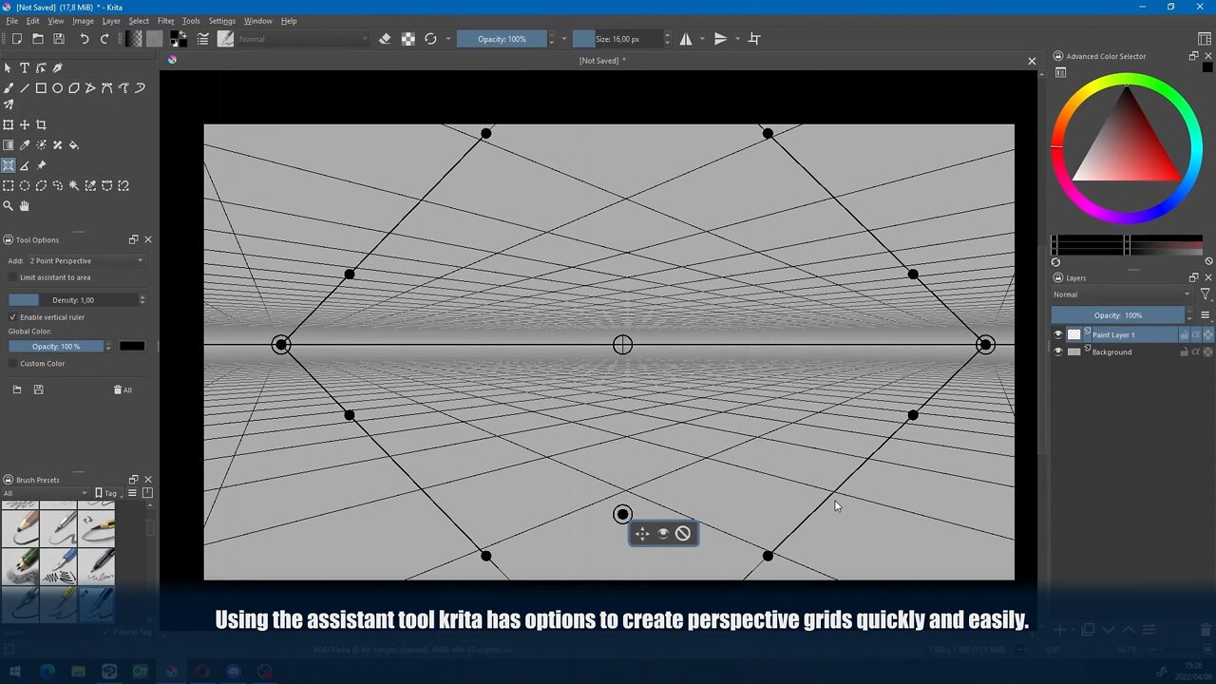Image resolution: width=1216 pixels, height=684 pixels.
Task: Select the Multibrush tool
Action: pyautogui.click(x=9, y=104)
